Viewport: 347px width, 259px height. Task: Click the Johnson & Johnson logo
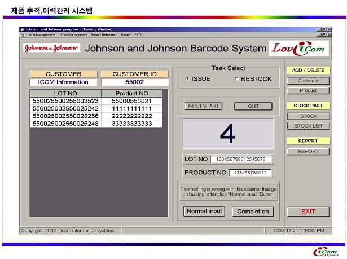click(51, 49)
